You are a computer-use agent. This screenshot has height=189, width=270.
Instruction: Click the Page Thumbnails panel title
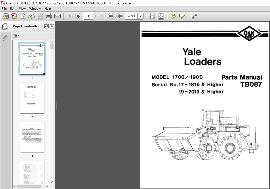pos(25,26)
